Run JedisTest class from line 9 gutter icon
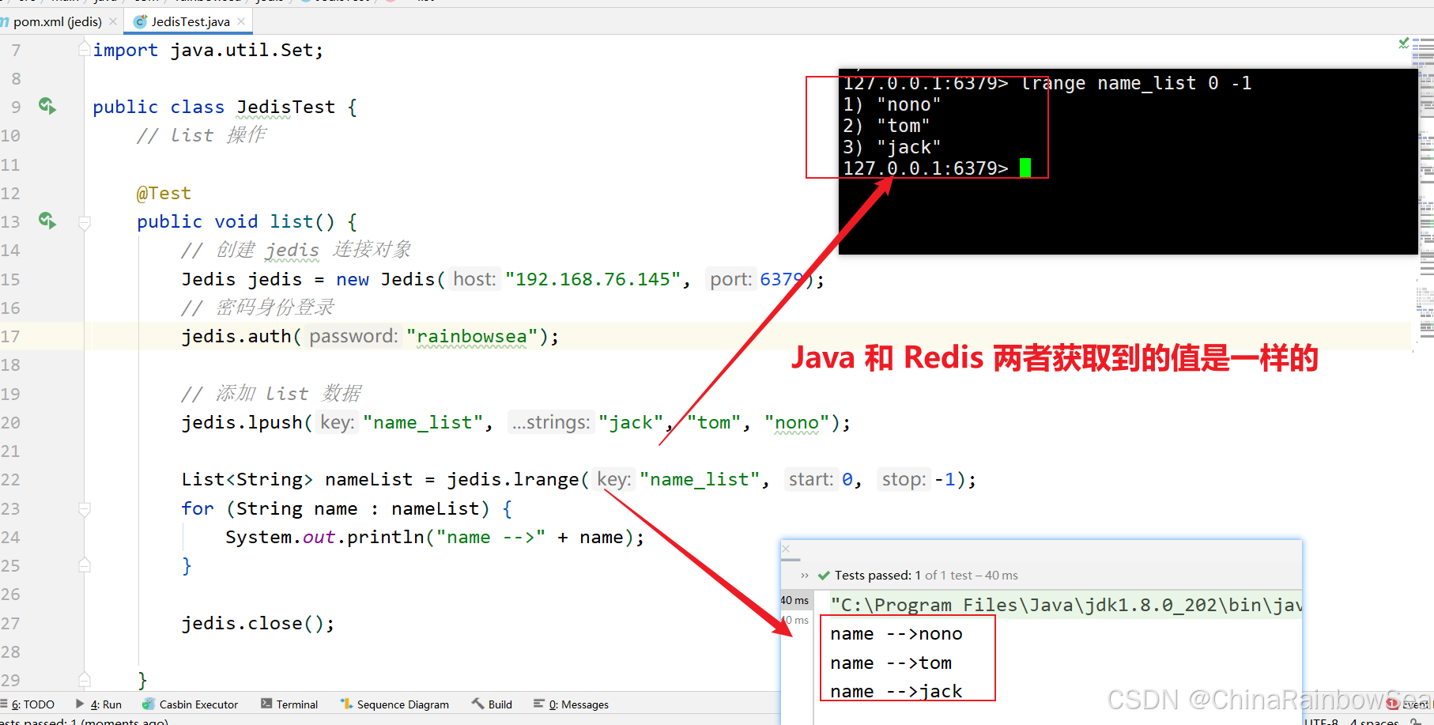 pyautogui.click(x=47, y=106)
